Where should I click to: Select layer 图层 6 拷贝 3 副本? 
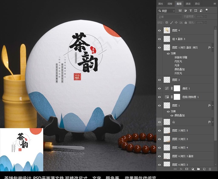coord(185,156)
